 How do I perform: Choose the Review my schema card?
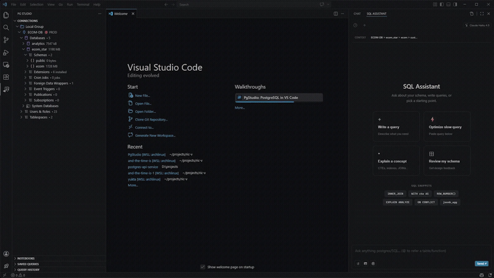tap(447, 161)
